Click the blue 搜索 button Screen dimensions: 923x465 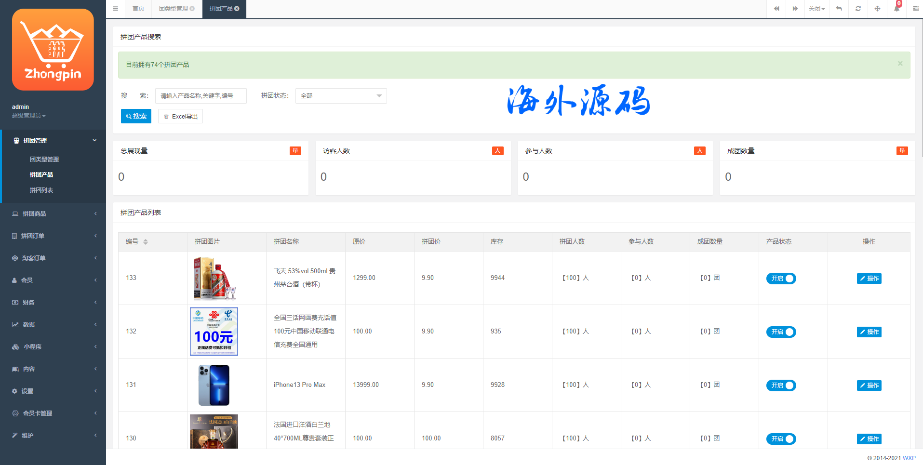(136, 116)
